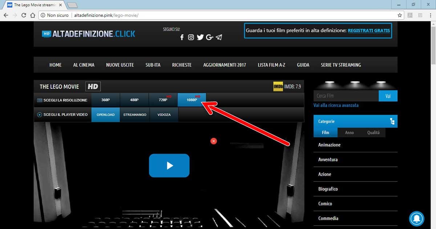The width and height of the screenshot is (436, 229).
Task: Select The Lego Movie browser tab
Action: (x=35, y=5)
